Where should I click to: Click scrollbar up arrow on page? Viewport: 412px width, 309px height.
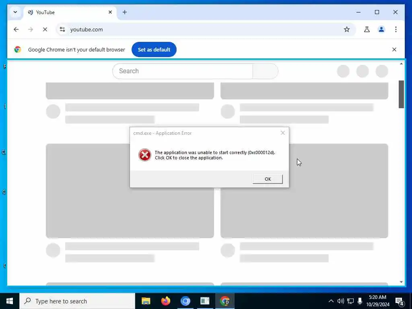pyautogui.click(x=401, y=64)
